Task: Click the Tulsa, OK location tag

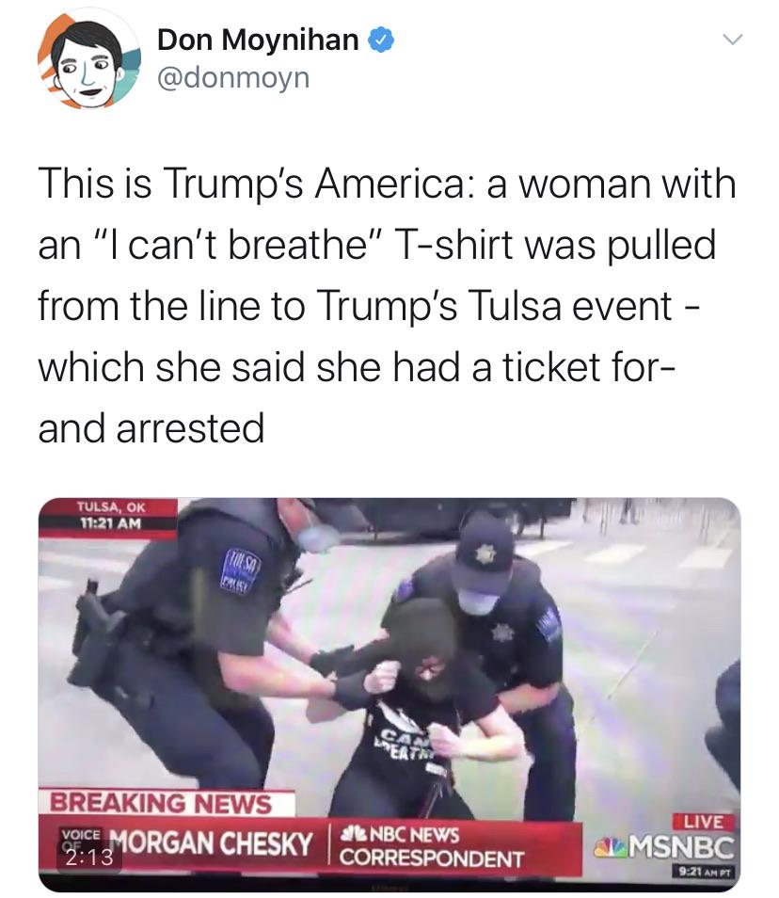Action: [110, 506]
